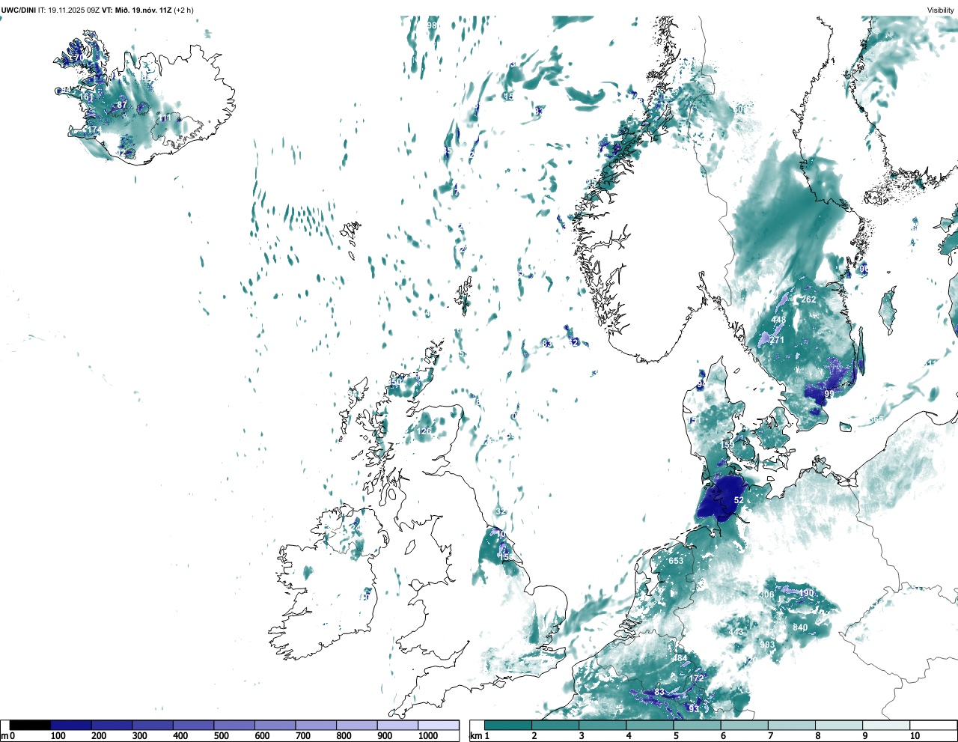Select the 500–600 m legend swatch

234,725
